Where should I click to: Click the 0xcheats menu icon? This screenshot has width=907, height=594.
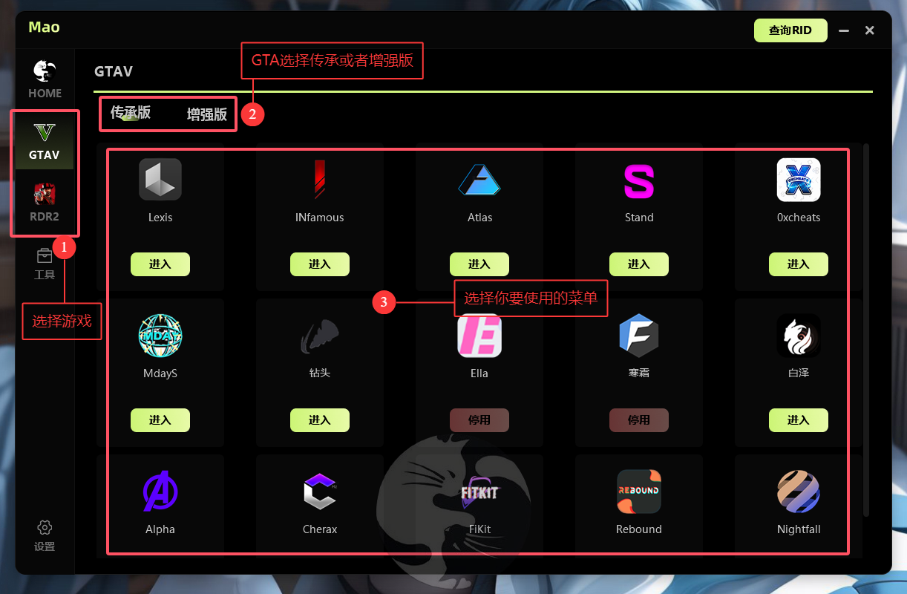pyautogui.click(x=799, y=180)
